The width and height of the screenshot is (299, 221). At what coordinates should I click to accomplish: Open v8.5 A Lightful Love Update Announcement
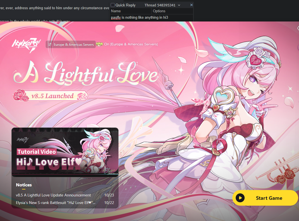pos(53,195)
